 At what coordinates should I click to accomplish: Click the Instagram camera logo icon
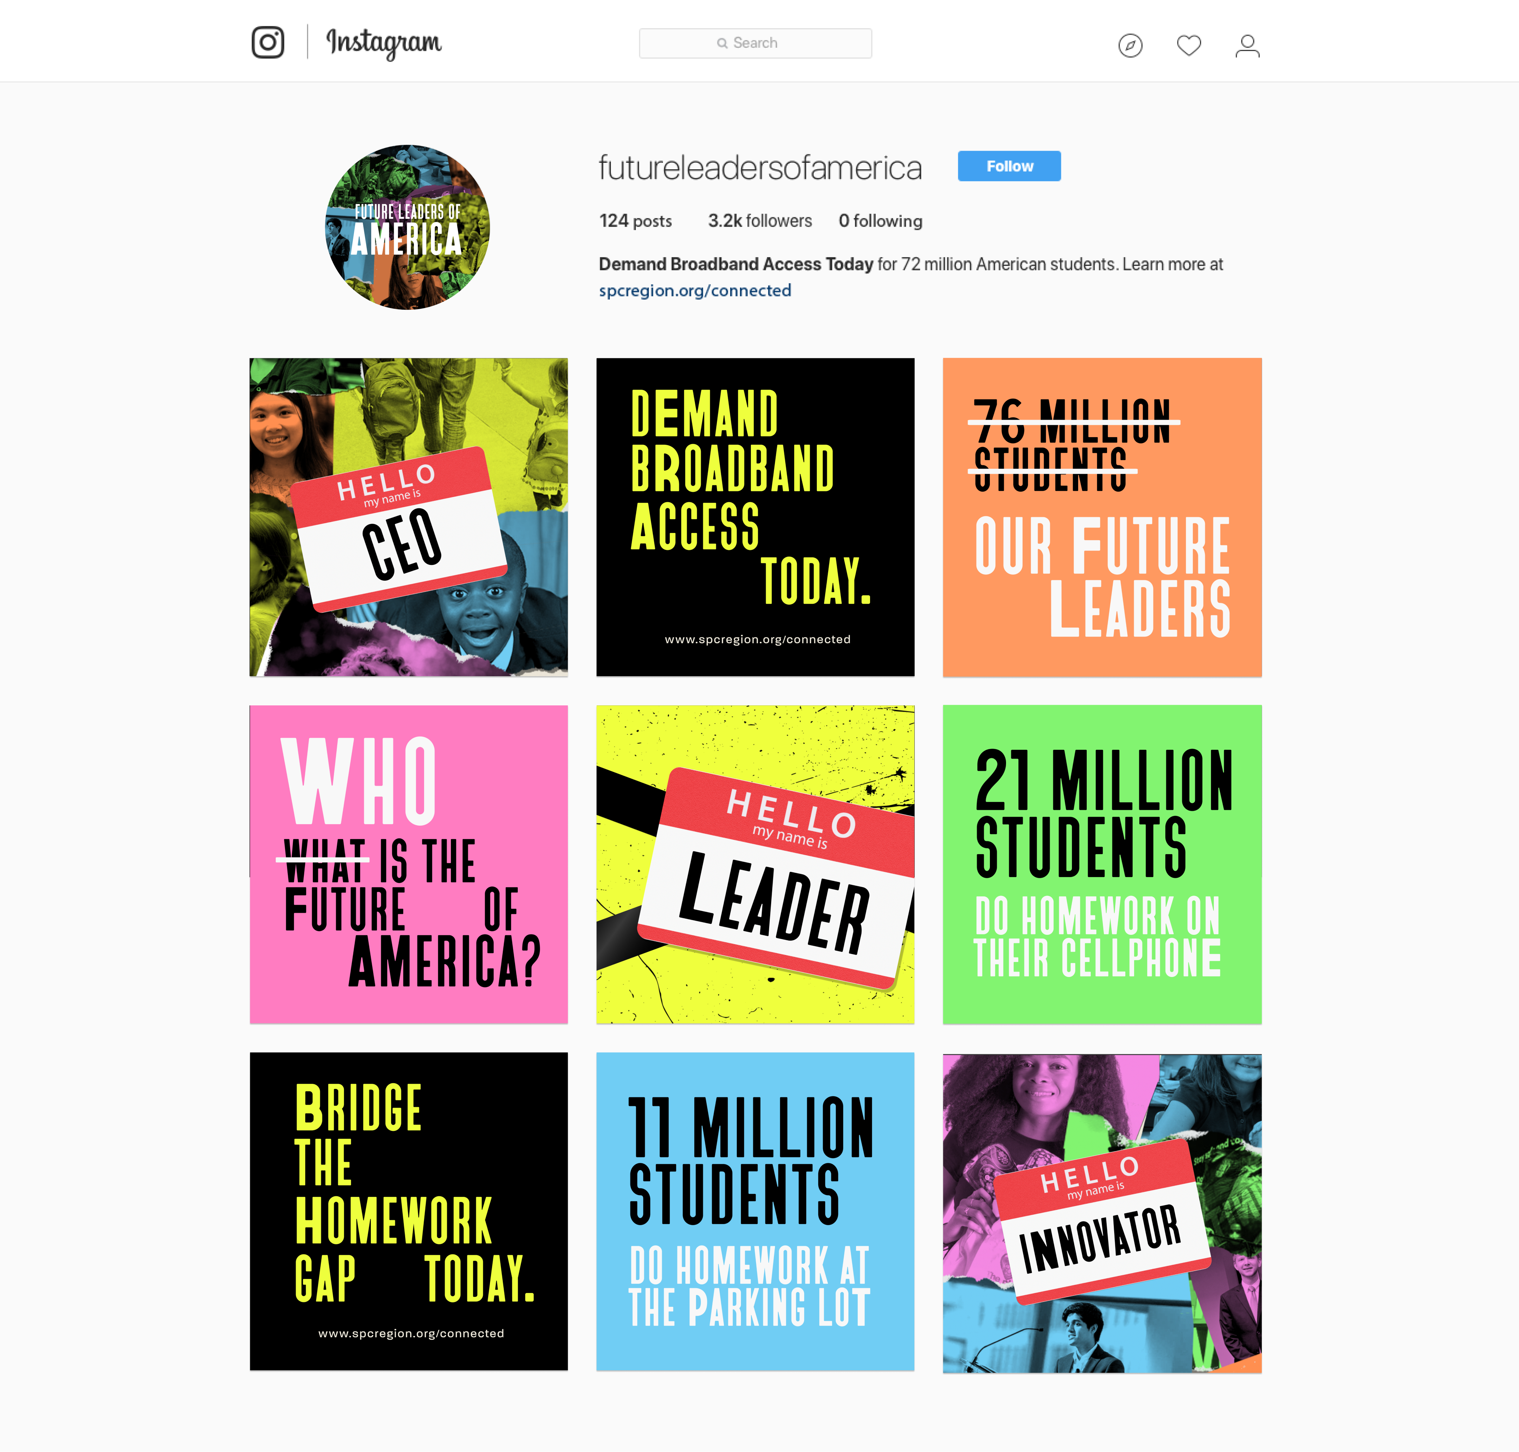[268, 43]
